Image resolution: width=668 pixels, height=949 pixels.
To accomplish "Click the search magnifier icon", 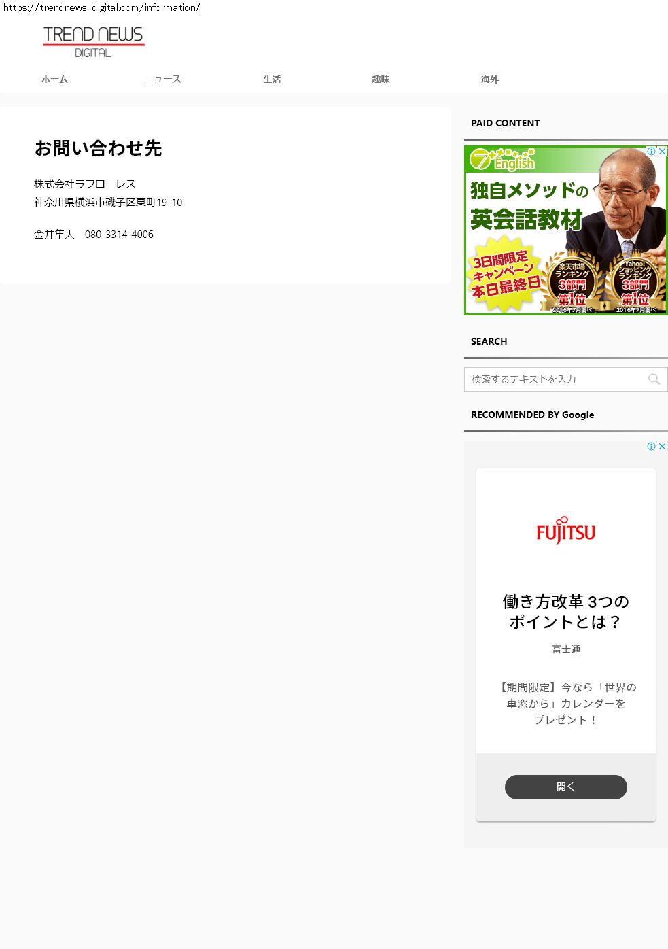I will [654, 379].
